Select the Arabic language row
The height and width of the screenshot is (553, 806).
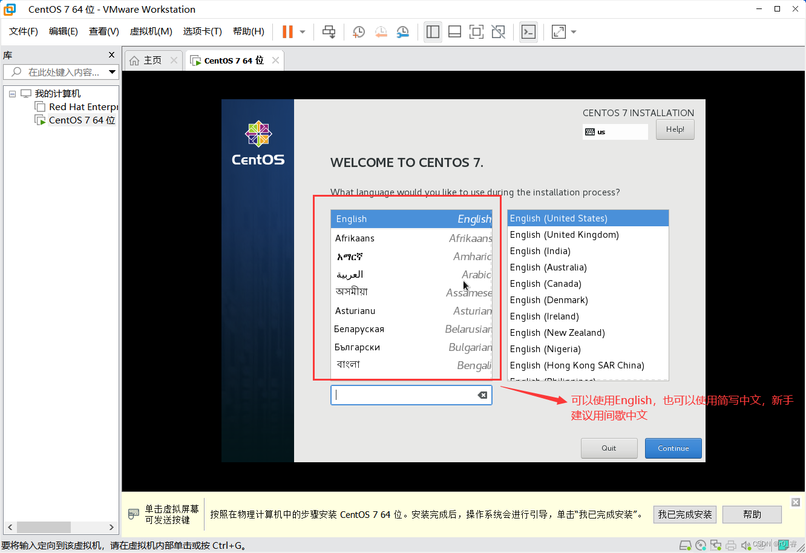click(x=411, y=275)
